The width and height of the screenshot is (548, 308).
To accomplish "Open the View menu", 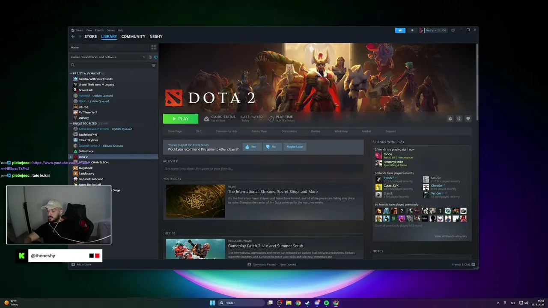I will (x=89, y=30).
